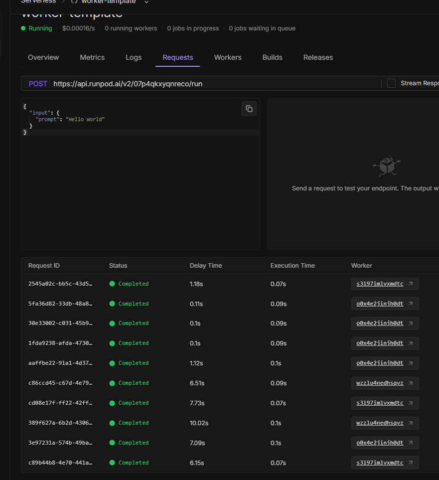
Task: Open the Releases tab
Action: coord(318,57)
